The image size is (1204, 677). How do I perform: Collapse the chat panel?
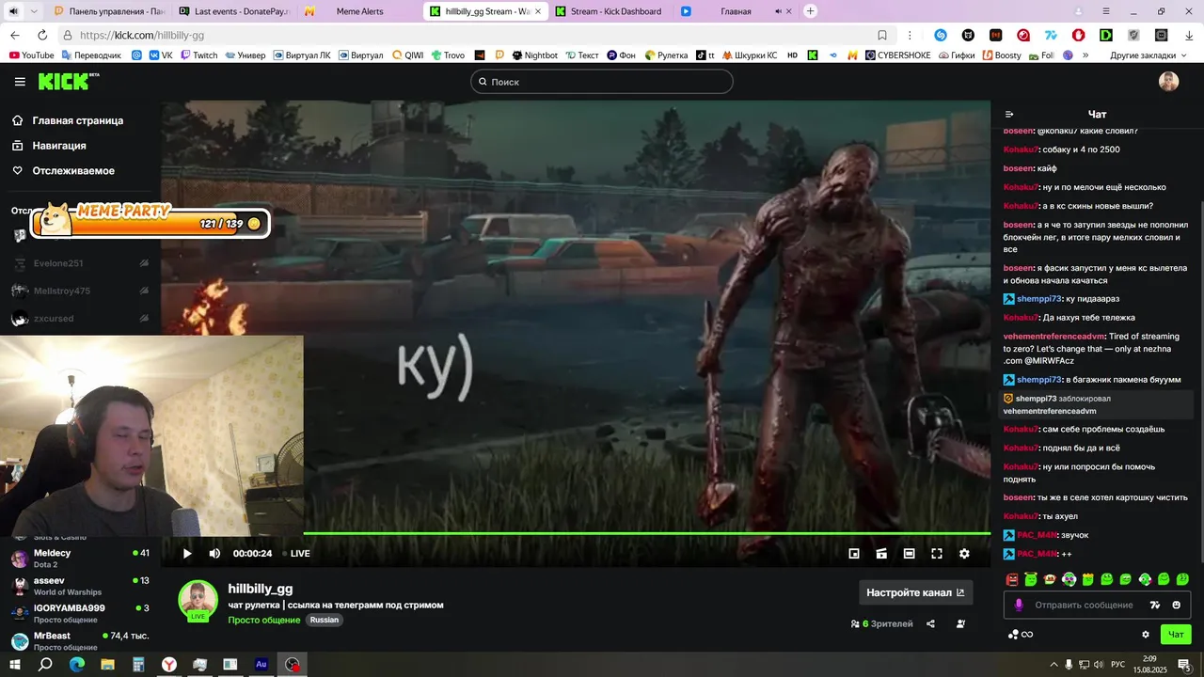pos(1009,114)
